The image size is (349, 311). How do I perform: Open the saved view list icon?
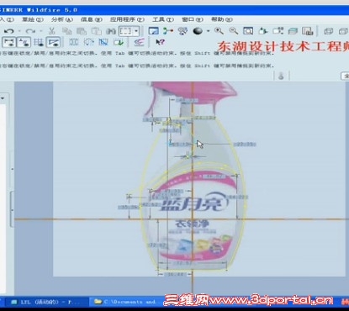point(278,31)
